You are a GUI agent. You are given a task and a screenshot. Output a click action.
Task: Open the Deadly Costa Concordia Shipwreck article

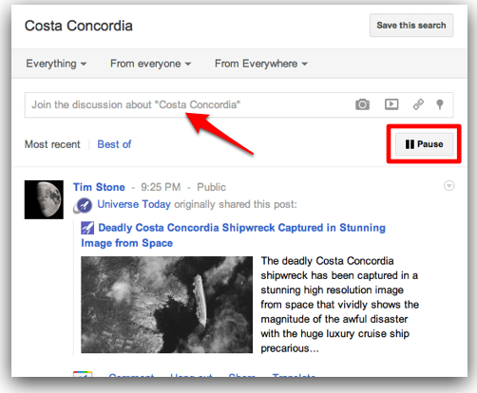(x=233, y=235)
